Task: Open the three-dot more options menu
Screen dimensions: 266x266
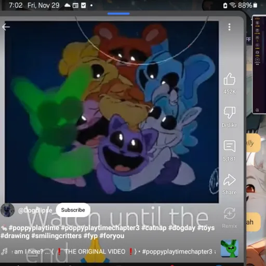Action: tap(229, 27)
